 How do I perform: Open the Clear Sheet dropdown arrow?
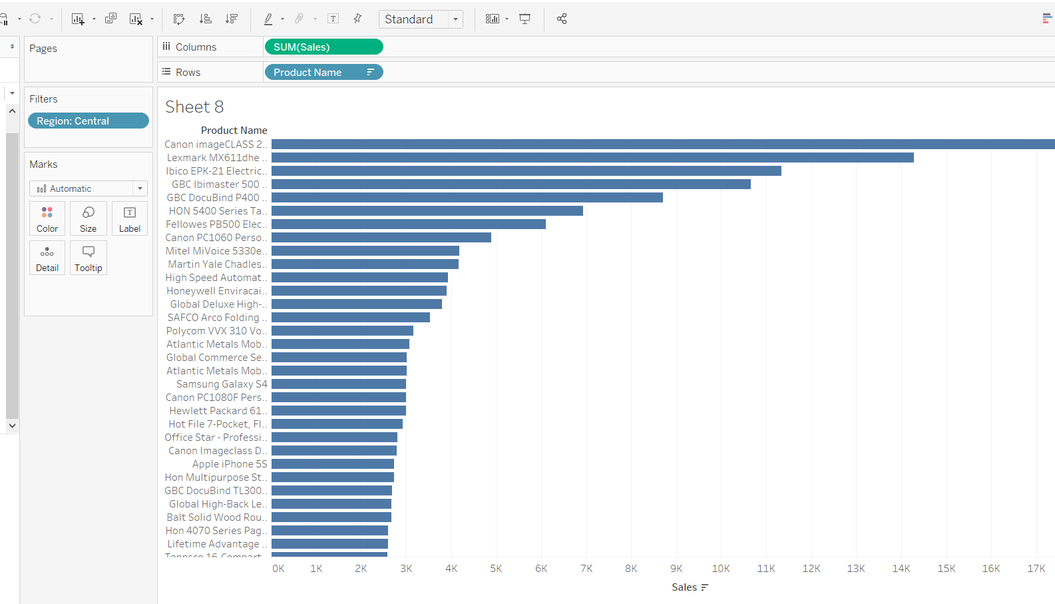152,19
